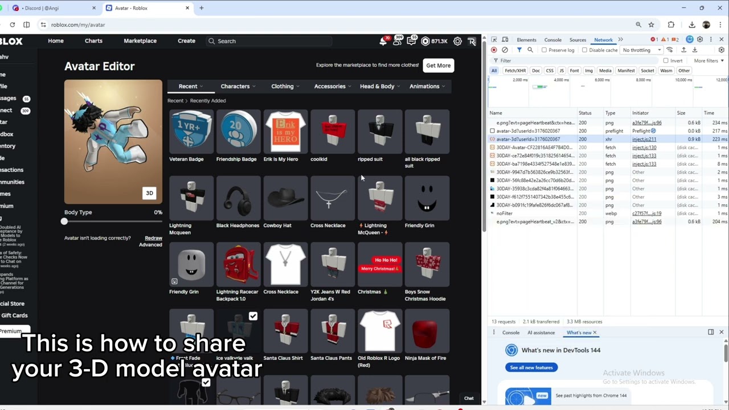Show more DevTools tabs chevron
729x410 pixels.
coord(620,40)
